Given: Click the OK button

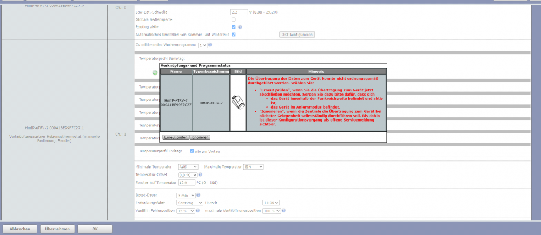Looking at the screenshot, I should coord(95,229).
